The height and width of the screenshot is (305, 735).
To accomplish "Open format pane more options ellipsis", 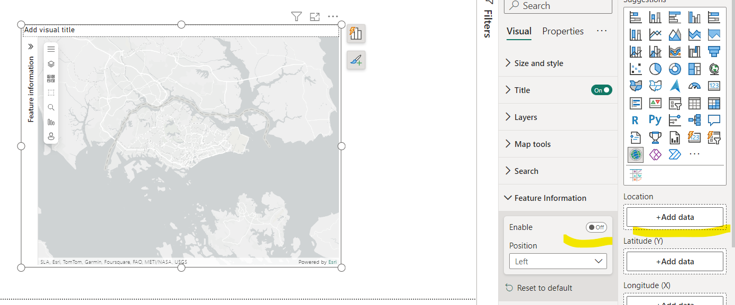I will coord(602,31).
